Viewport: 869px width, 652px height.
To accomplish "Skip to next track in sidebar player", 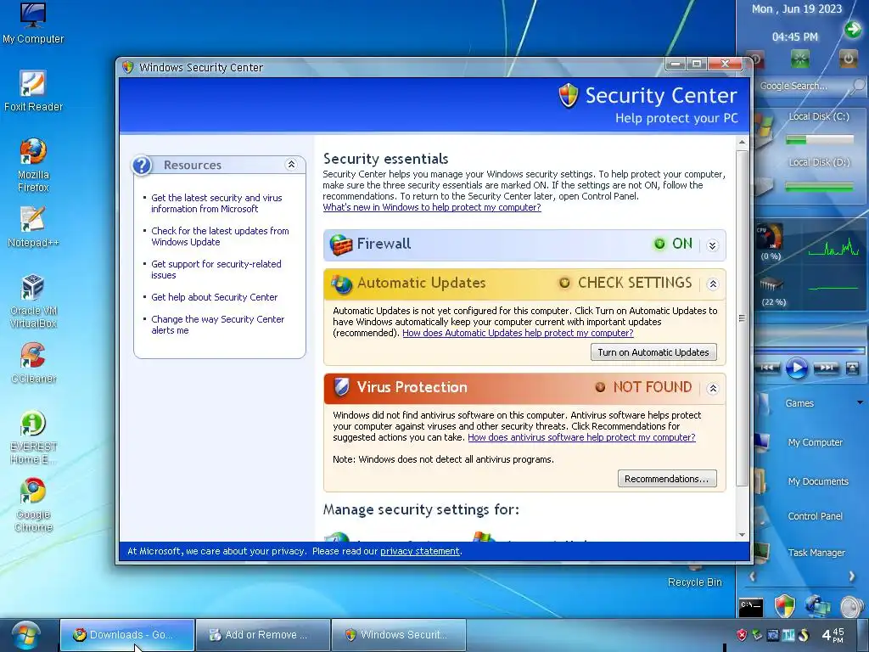I will [826, 368].
